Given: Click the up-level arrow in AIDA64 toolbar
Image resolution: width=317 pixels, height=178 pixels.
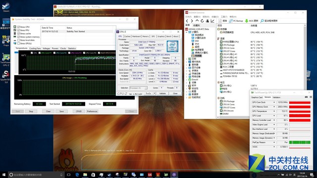Looking at the screenshot, I should pos(197,21).
